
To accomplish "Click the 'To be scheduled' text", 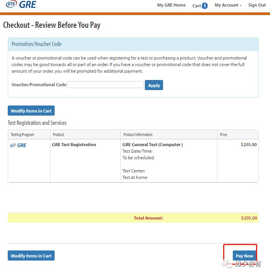I will pyautogui.click(x=138, y=158).
